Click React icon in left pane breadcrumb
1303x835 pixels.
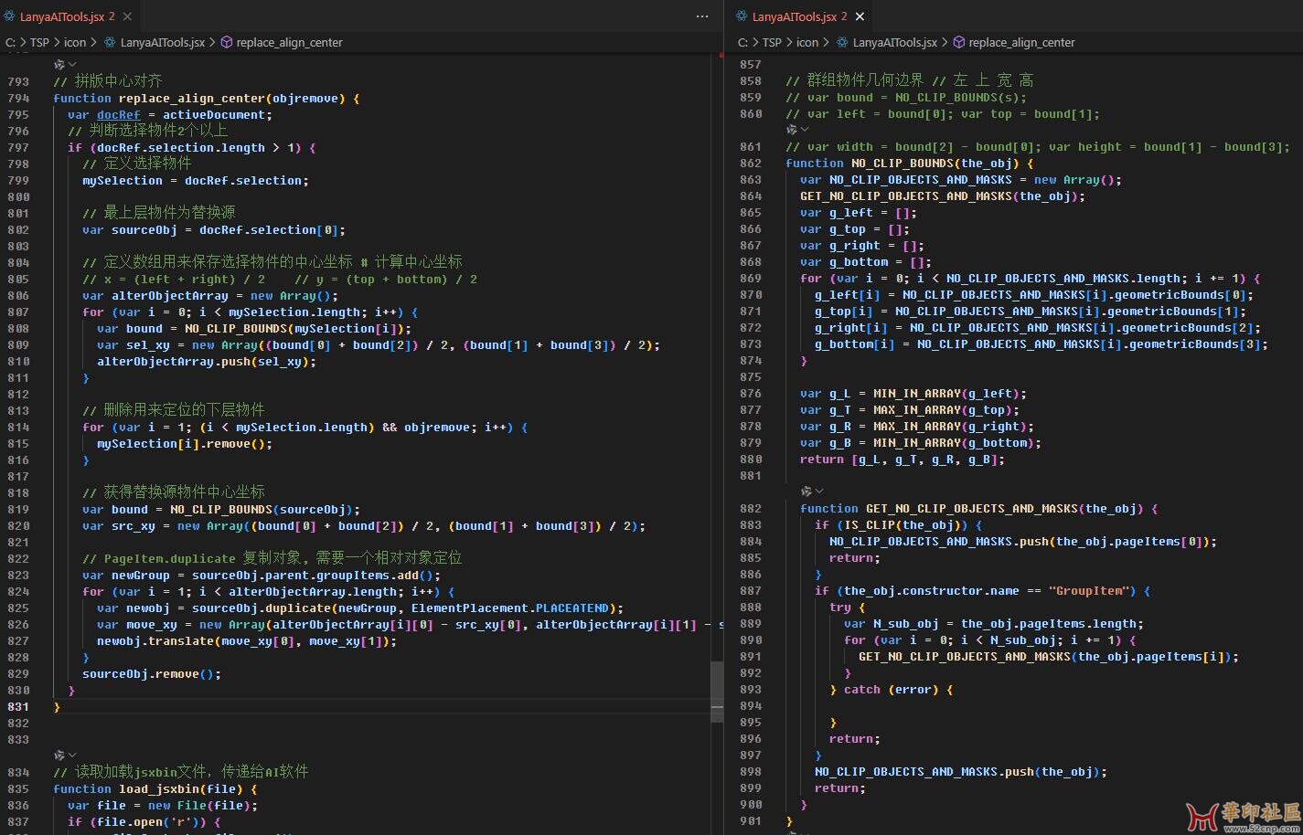[x=110, y=42]
